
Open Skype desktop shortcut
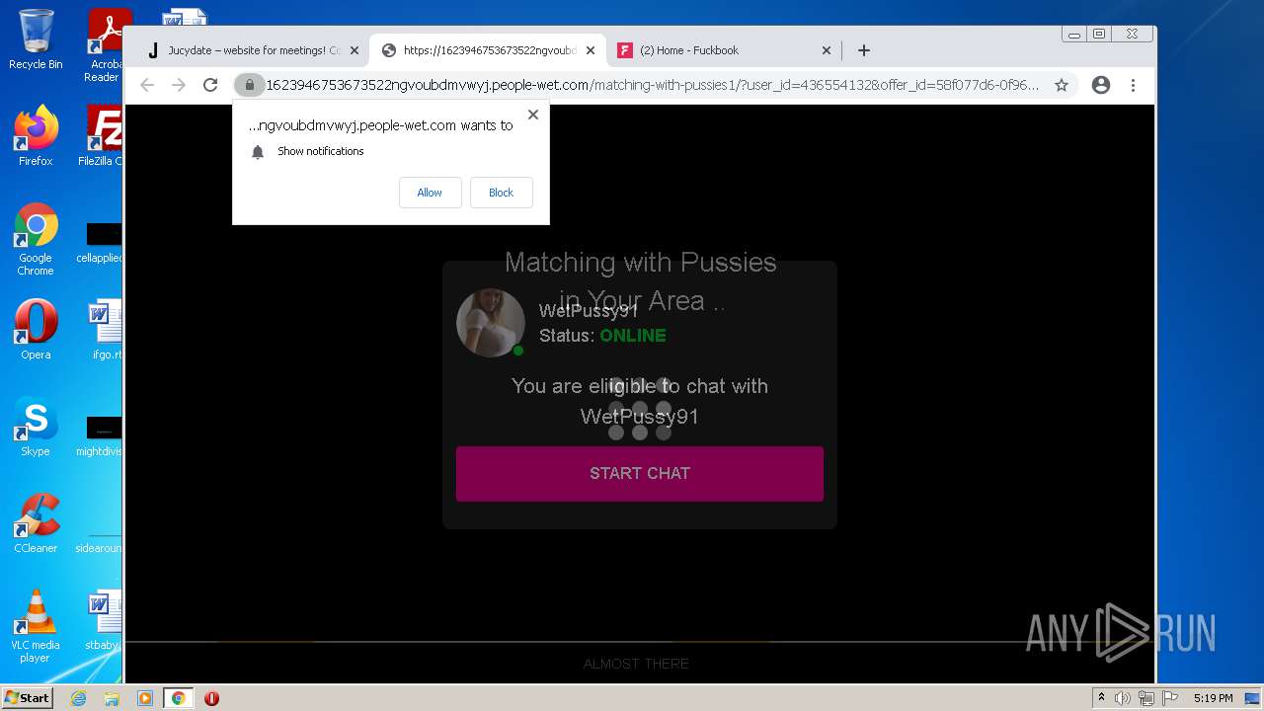pos(36,427)
